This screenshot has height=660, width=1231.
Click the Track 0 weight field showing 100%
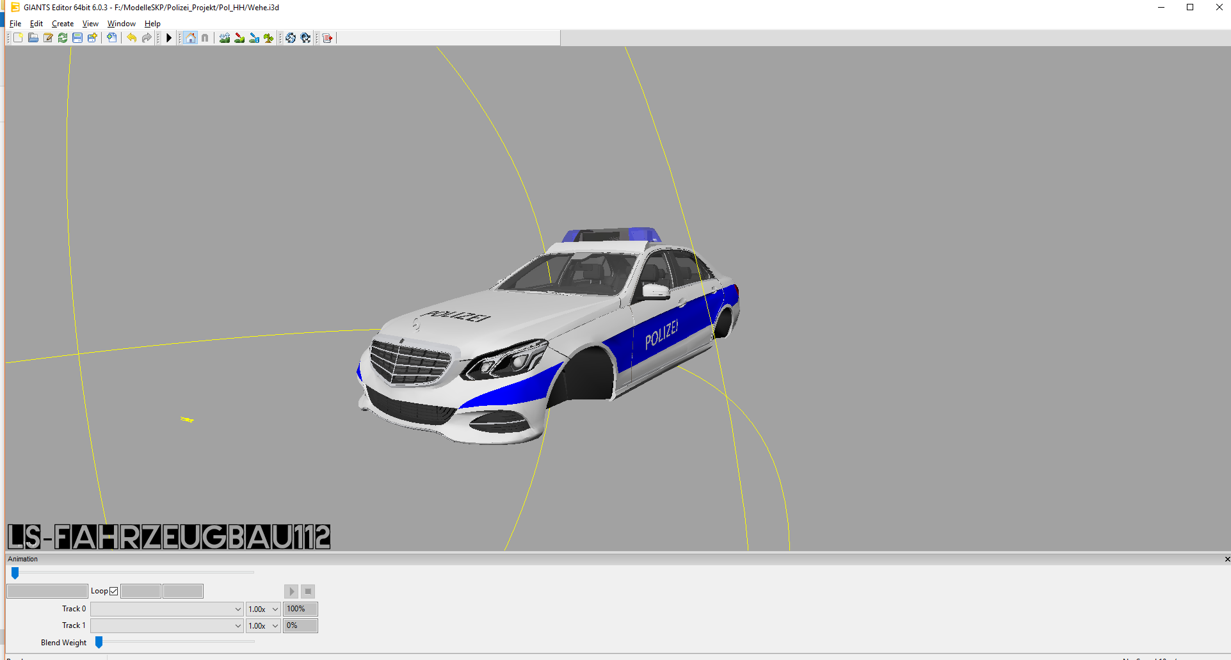coord(300,609)
